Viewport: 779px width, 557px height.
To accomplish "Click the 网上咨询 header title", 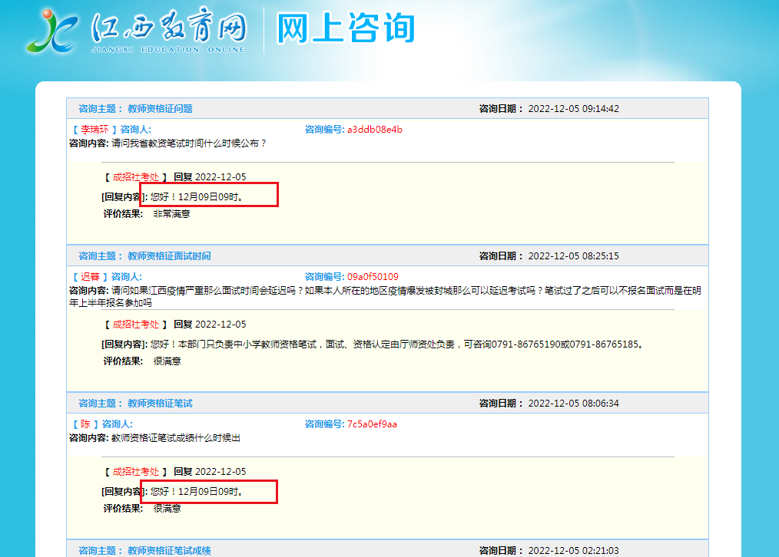I will click(345, 28).
